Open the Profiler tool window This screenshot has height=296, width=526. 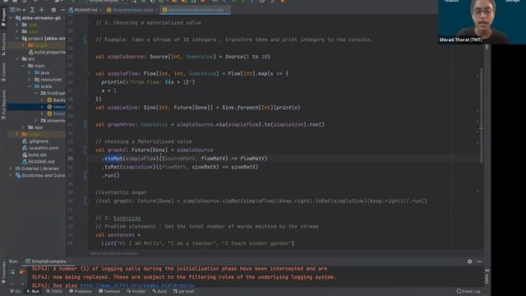coord(136,291)
